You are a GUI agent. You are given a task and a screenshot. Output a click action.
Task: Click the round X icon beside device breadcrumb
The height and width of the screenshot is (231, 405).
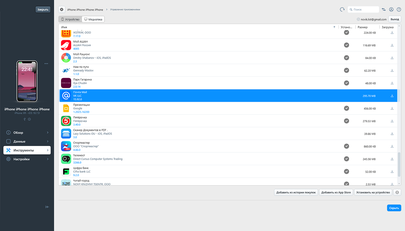coord(62,10)
